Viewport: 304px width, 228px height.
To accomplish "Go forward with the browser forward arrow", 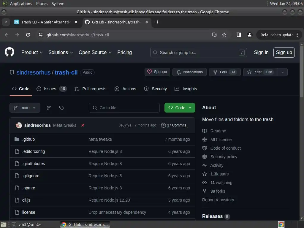I will 17,35.
